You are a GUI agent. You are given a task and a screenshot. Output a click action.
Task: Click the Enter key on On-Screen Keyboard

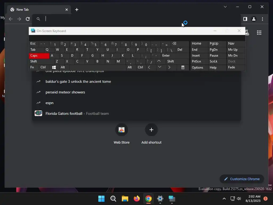pyautogui.click(x=175, y=56)
